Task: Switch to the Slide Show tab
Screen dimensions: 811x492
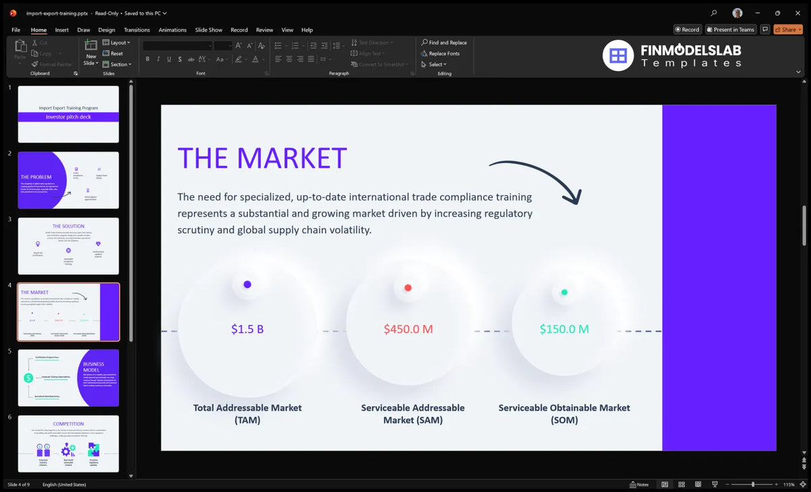Action: (x=209, y=30)
